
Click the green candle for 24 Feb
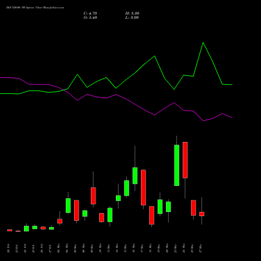tap(27, 229)
